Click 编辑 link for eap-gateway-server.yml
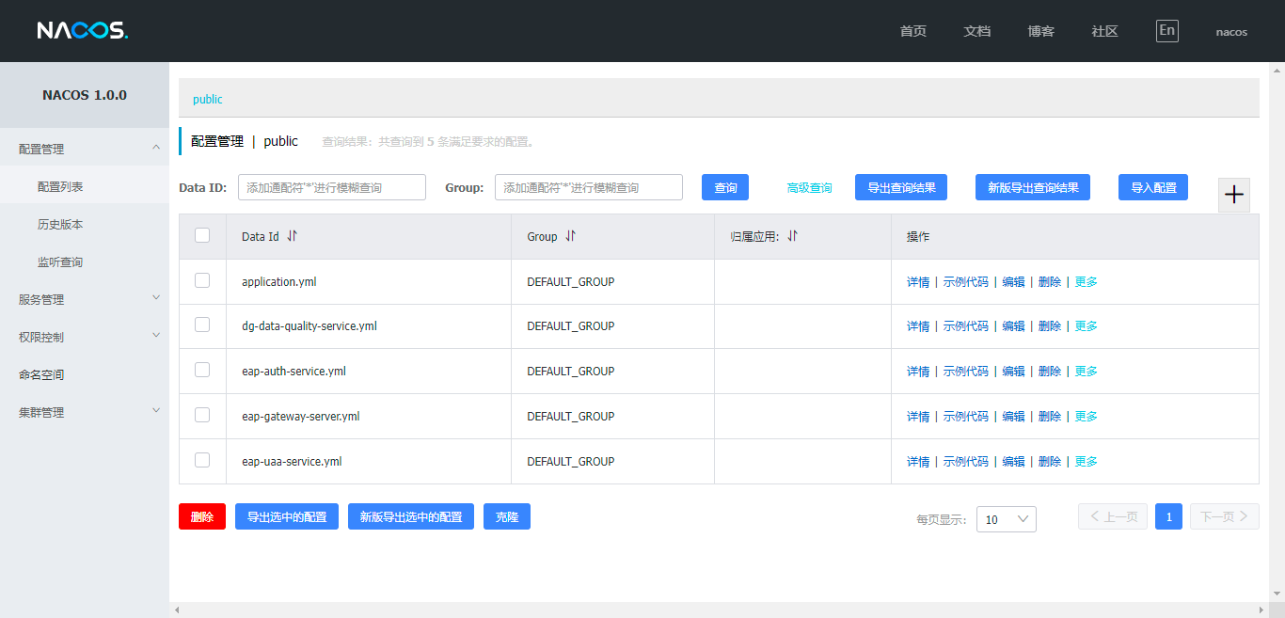Screen dimensions: 1285x618 point(1013,416)
